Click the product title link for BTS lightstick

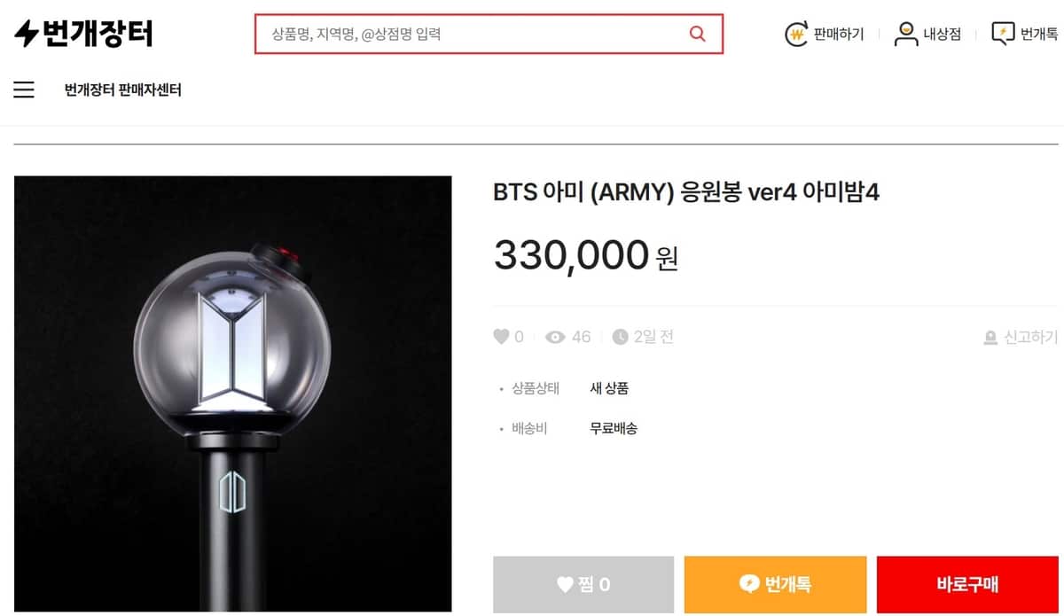click(688, 191)
